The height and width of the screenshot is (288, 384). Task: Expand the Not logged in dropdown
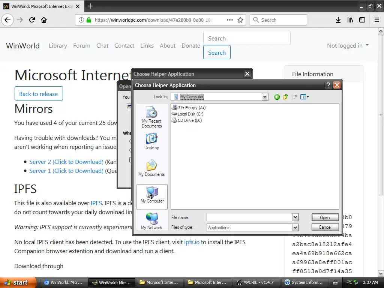pos(348,45)
